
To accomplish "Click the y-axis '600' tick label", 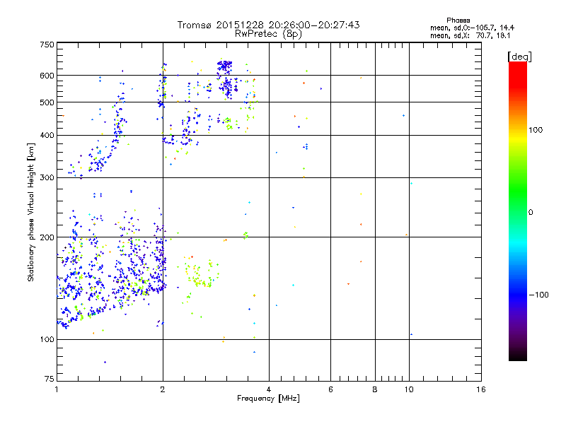I will (x=47, y=76).
